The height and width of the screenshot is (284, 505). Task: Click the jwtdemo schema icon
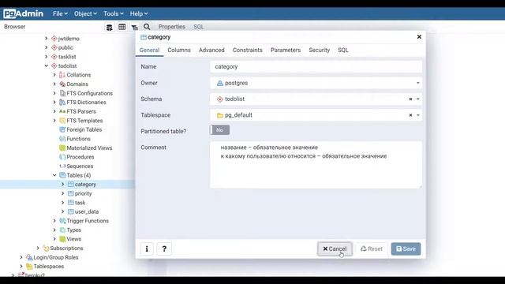tap(54, 39)
